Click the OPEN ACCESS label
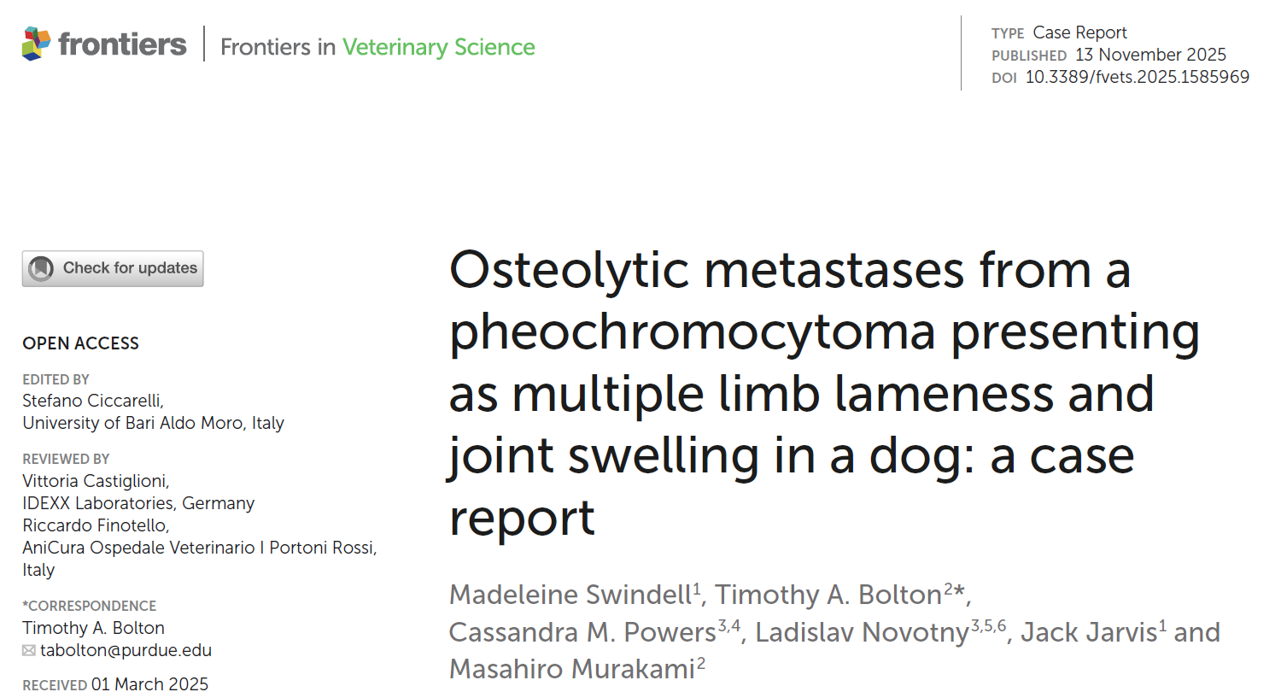This screenshot has height=692, width=1281. pos(80,343)
